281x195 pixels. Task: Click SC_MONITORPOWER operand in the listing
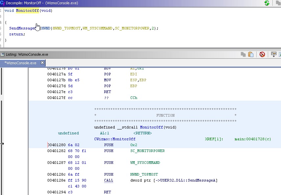[147, 151]
